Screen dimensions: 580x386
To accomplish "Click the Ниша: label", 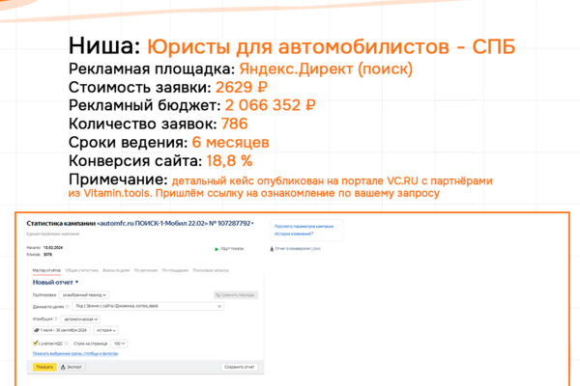I will (x=104, y=46).
